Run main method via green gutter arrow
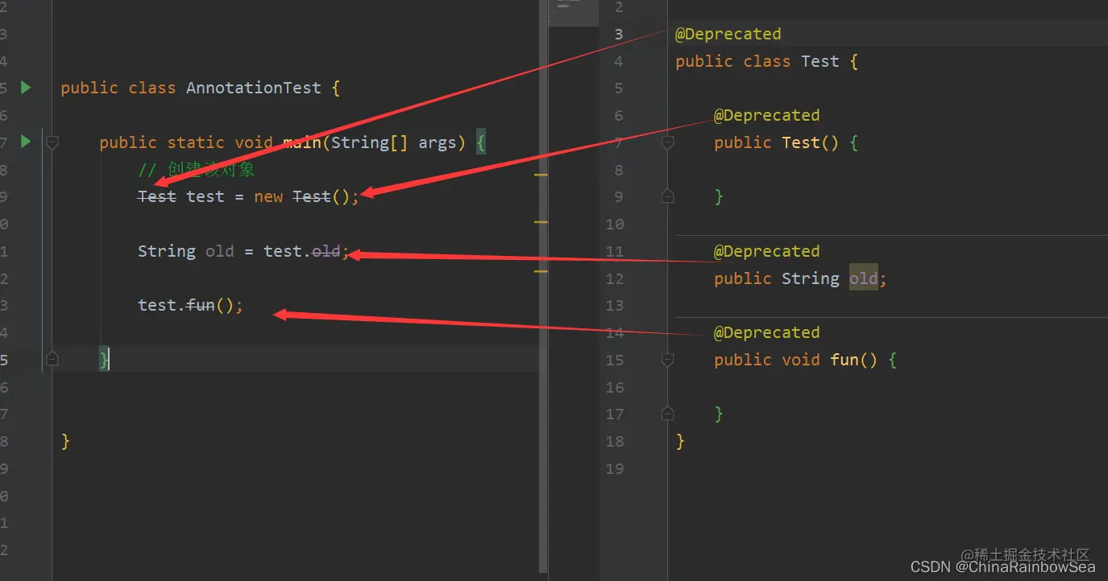The width and height of the screenshot is (1108, 581). click(26, 142)
